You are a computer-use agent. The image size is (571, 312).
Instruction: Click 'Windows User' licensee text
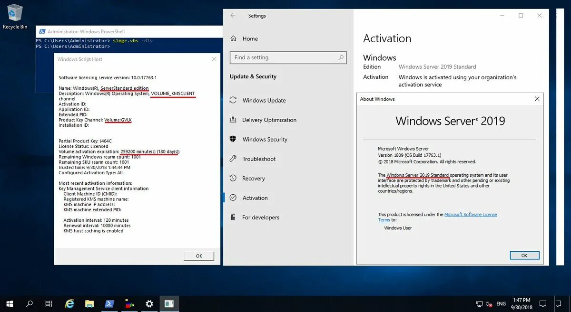[x=398, y=228]
